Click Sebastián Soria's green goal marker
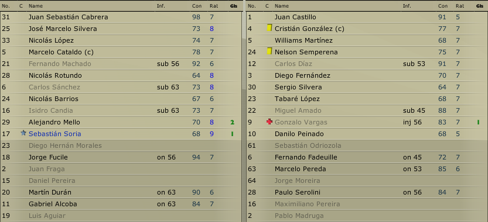The image size is (488, 222). 232,134
